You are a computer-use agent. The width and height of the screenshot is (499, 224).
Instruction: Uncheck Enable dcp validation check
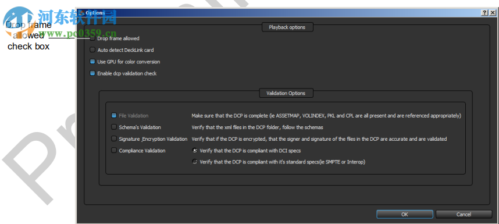point(92,73)
